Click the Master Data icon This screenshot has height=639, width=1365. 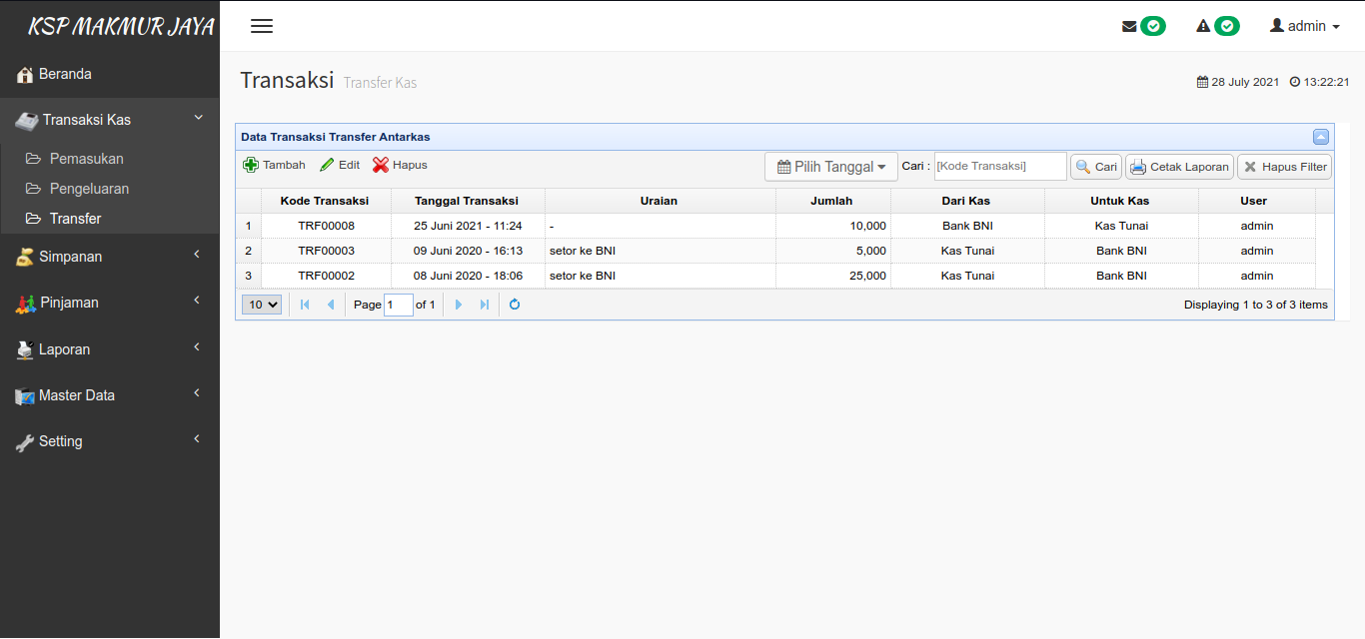pyautogui.click(x=25, y=396)
